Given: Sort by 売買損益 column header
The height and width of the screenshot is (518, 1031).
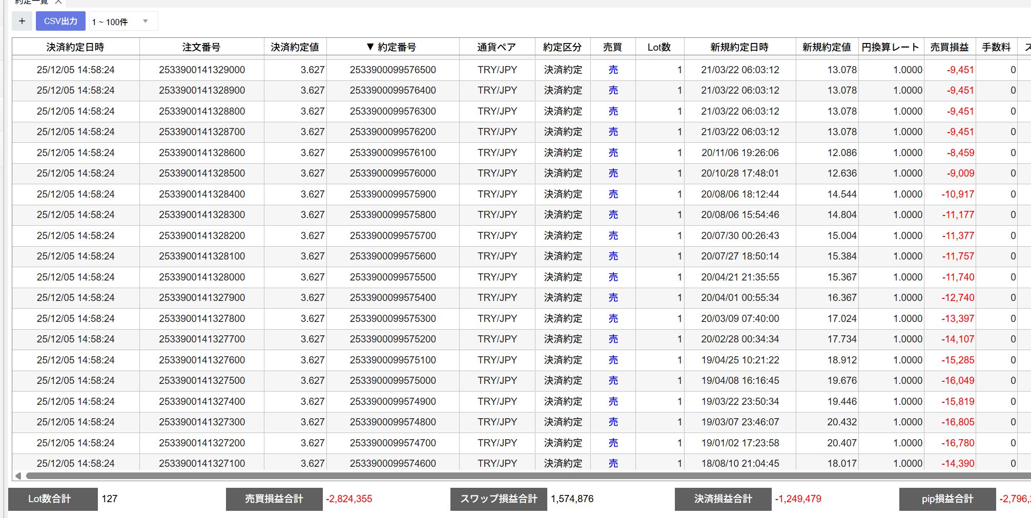Looking at the screenshot, I should pyautogui.click(x=950, y=47).
